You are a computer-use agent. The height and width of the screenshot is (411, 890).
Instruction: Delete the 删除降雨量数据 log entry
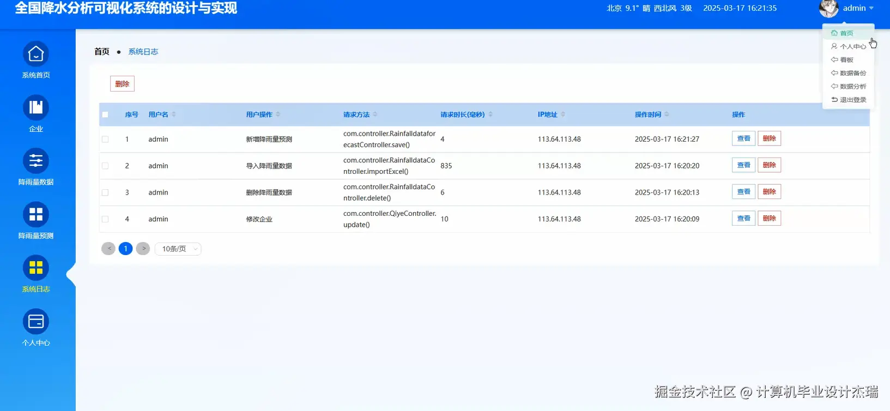(x=769, y=192)
